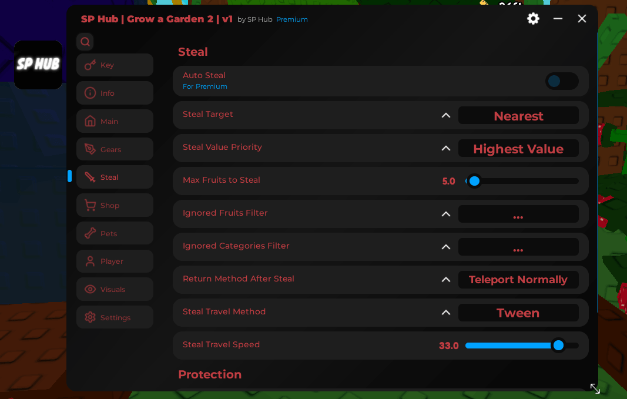Screen dimensions: 627x399
Task: Open the Player tab
Action: tap(115, 261)
